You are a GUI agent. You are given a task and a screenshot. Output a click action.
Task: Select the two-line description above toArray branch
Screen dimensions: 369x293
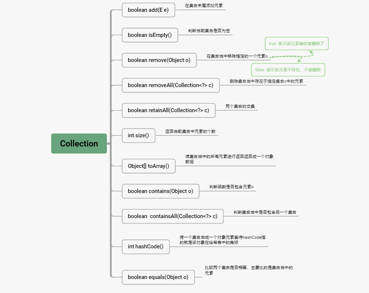pos(229,159)
